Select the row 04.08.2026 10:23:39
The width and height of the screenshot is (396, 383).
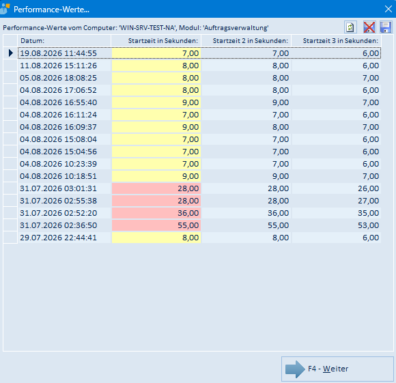click(x=199, y=164)
